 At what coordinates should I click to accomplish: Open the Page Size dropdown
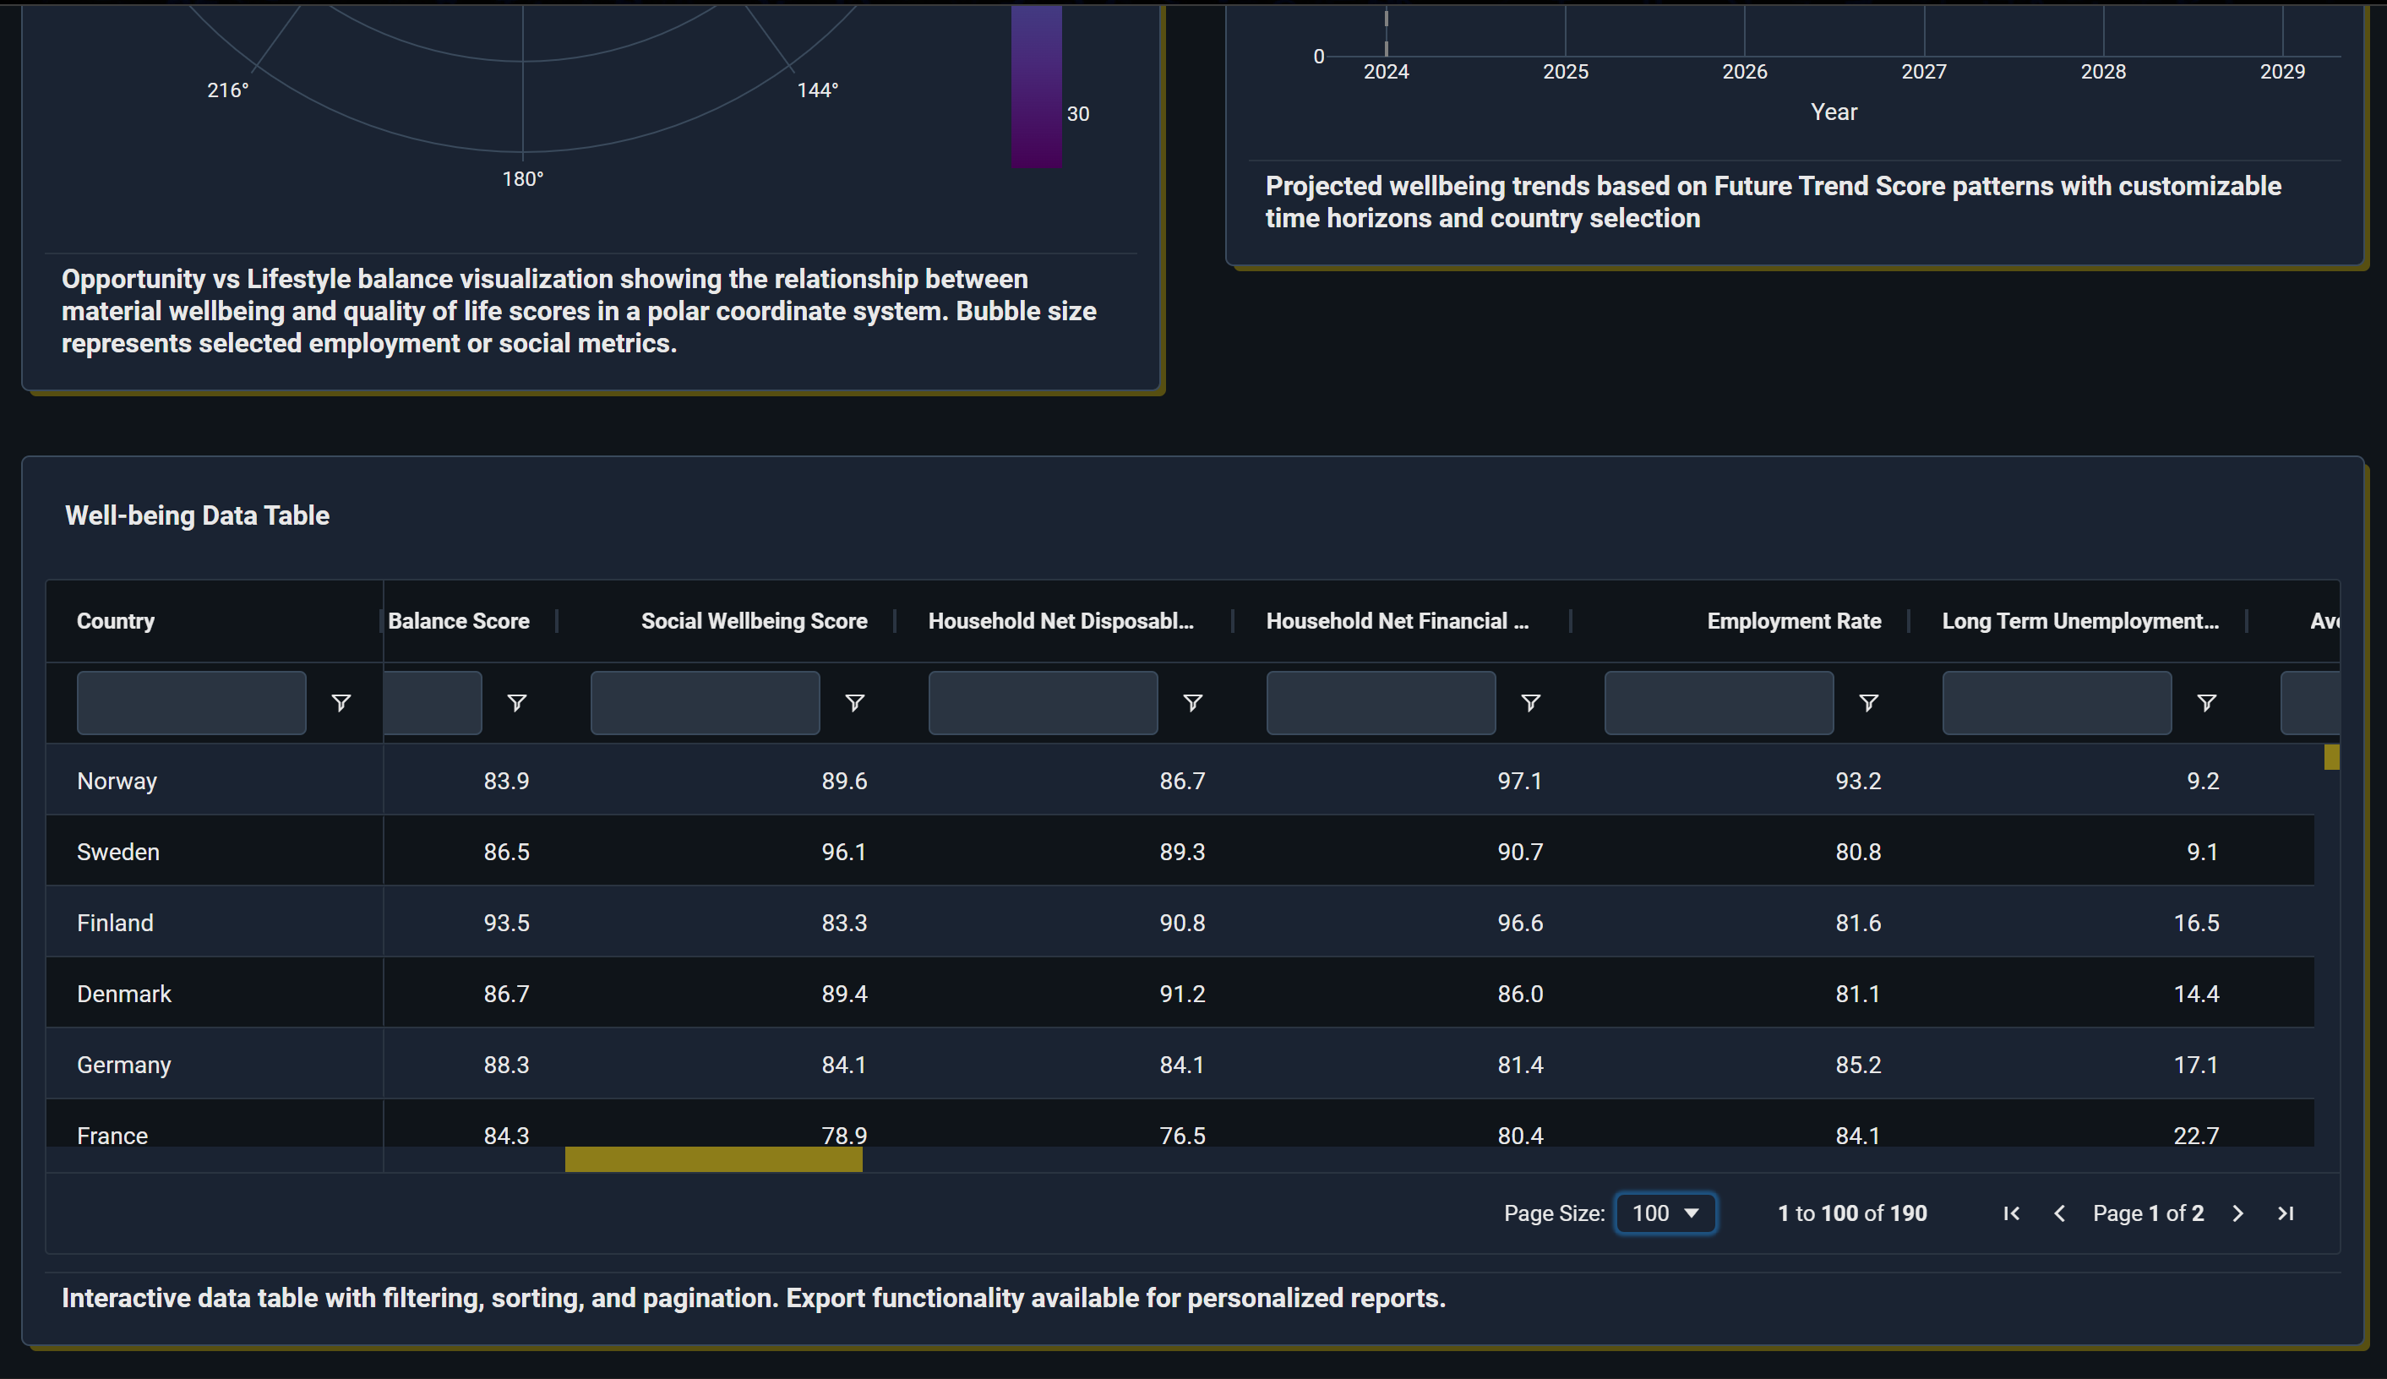pos(1665,1213)
